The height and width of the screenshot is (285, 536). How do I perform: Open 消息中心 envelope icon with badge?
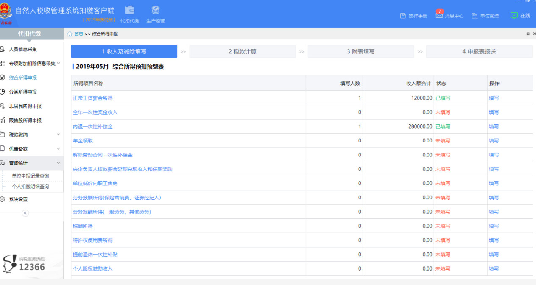pos(439,14)
